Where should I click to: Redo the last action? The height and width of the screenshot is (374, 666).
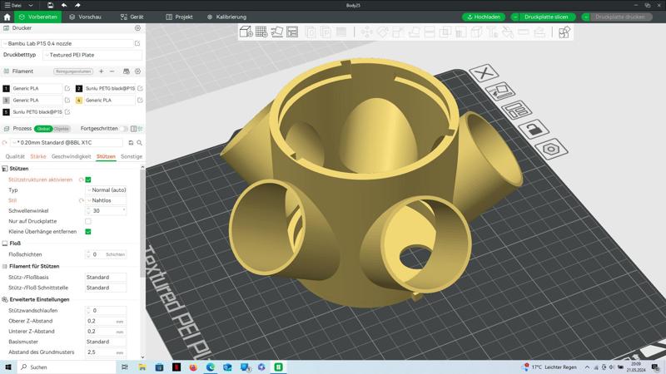(77, 5)
